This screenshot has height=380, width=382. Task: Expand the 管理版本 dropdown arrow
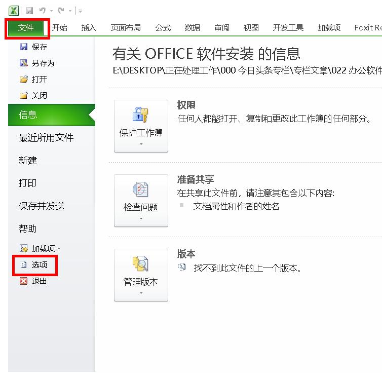[x=141, y=293]
